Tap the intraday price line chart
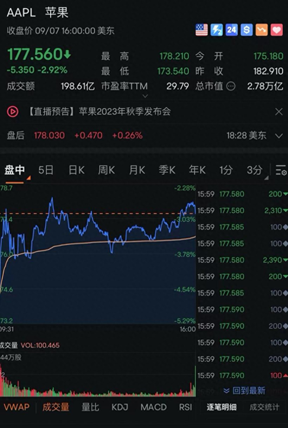288x428 pixels. (98, 253)
